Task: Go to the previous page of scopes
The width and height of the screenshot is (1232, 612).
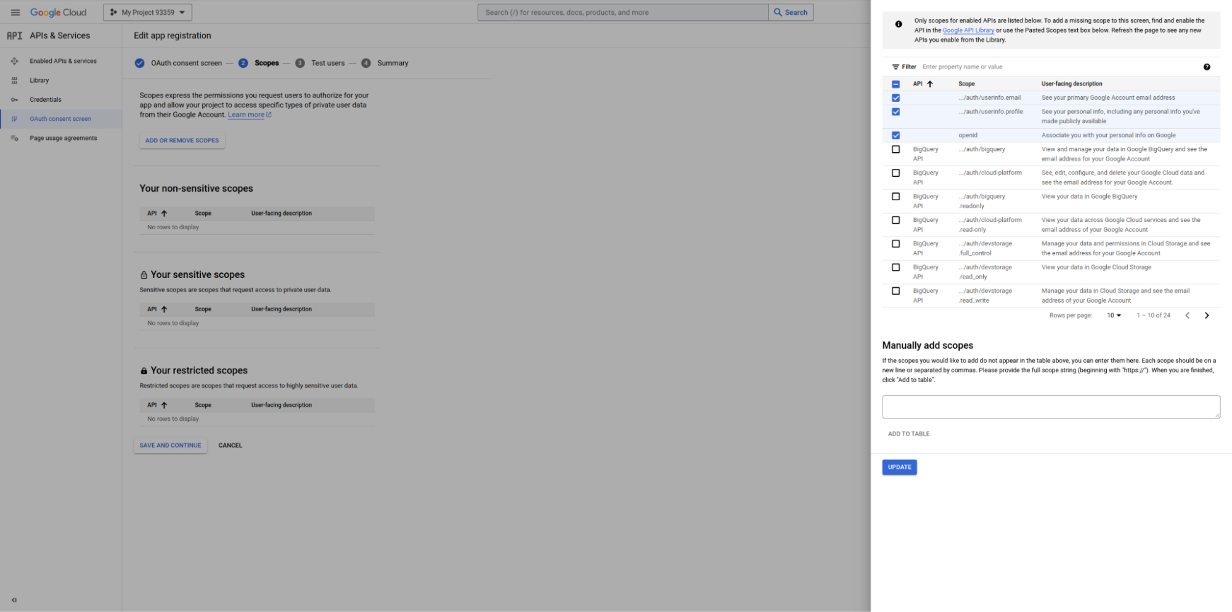Action: (x=1187, y=316)
